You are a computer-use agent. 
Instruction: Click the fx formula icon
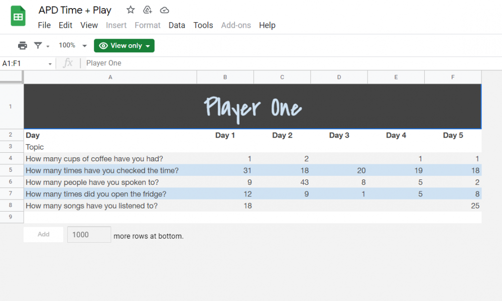click(x=68, y=63)
